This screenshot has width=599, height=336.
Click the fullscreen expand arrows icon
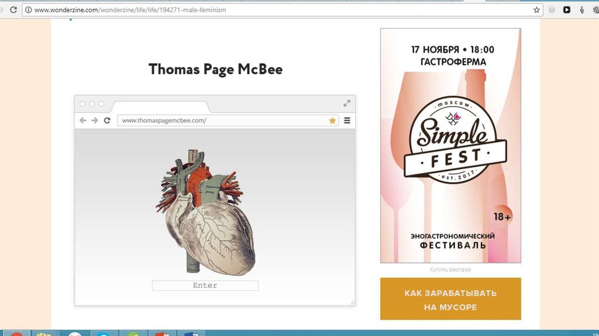[x=347, y=104]
